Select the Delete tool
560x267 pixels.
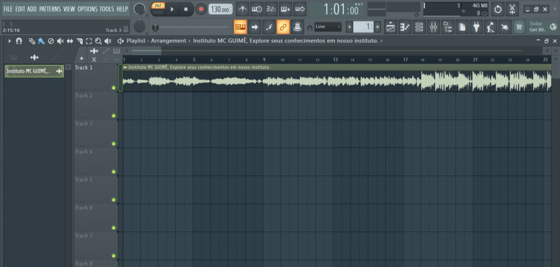(51, 41)
